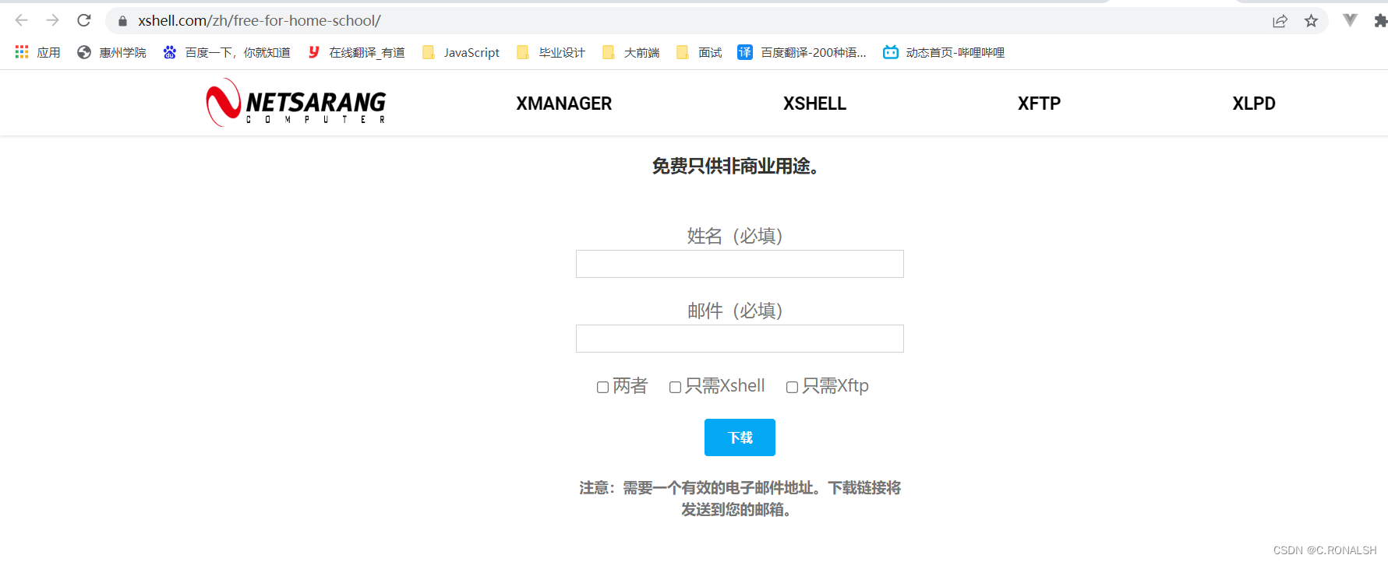Bookmark this page with the star icon
Image resolution: width=1388 pixels, height=562 pixels.
coord(1311,21)
